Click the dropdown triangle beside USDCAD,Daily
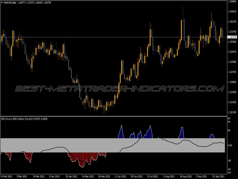Viewport: 238px width, 179px height. coord(2,2)
